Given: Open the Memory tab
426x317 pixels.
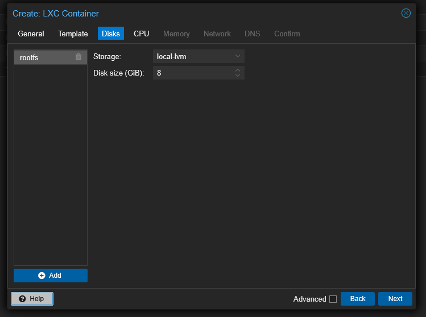Looking at the screenshot, I should [176, 34].
